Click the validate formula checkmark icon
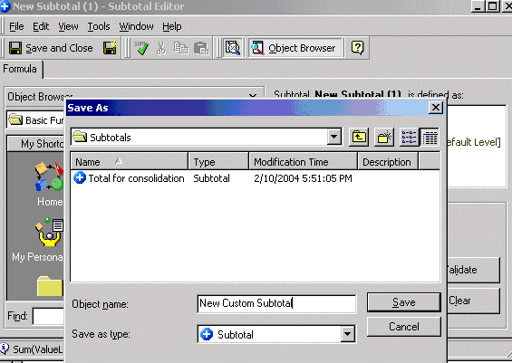Image resolution: width=512 pixels, height=363 pixels. [x=141, y=48]
